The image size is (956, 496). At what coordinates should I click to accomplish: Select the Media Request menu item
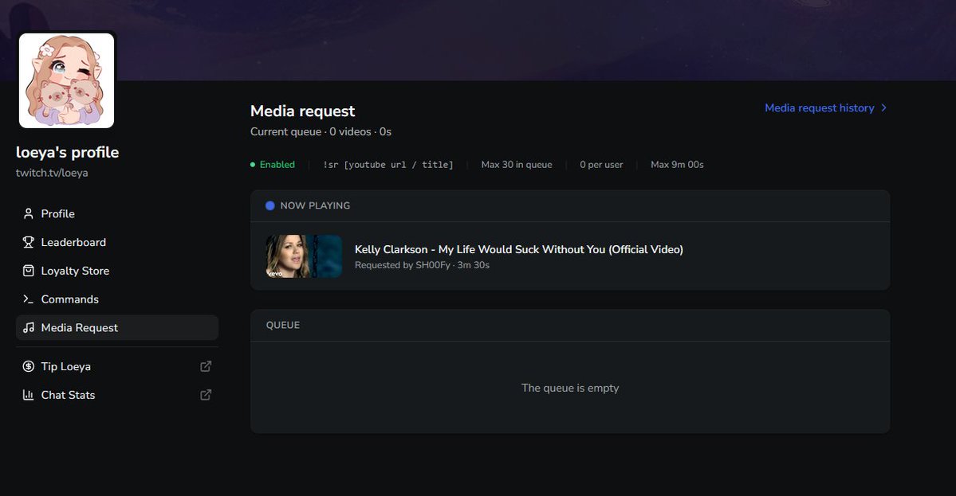117,327
